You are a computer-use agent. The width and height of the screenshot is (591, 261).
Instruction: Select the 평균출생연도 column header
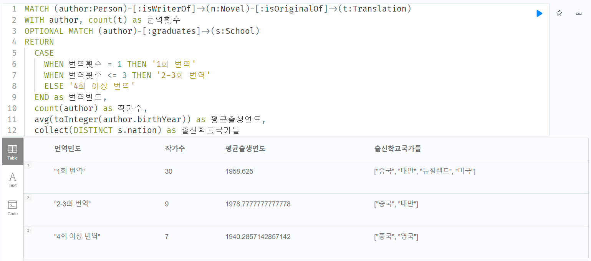pyautogui.click(x=245, y=149)
